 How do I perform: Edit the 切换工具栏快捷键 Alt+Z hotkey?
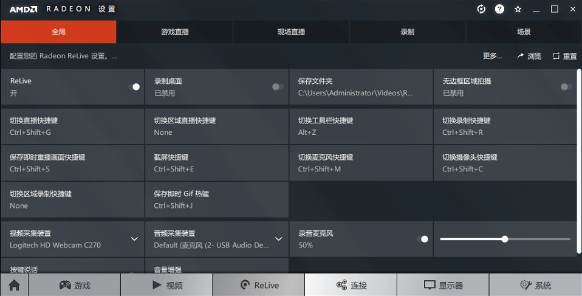361,126
